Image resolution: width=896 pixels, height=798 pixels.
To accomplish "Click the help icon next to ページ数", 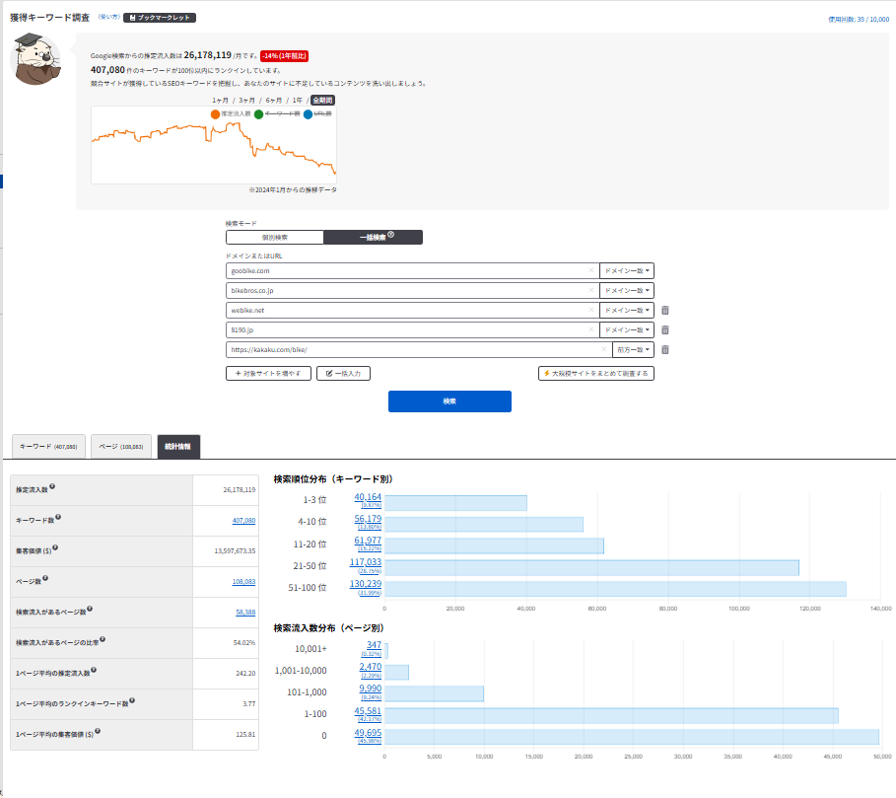I will pyautogui.click(x=44, y=580).
